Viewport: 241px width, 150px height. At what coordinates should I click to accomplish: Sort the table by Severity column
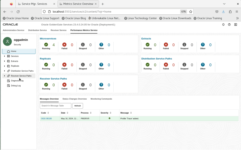110,113
